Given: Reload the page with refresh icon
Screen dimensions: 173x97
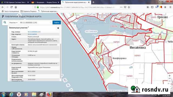Looking at the screenshot, I should pos(11,7).
